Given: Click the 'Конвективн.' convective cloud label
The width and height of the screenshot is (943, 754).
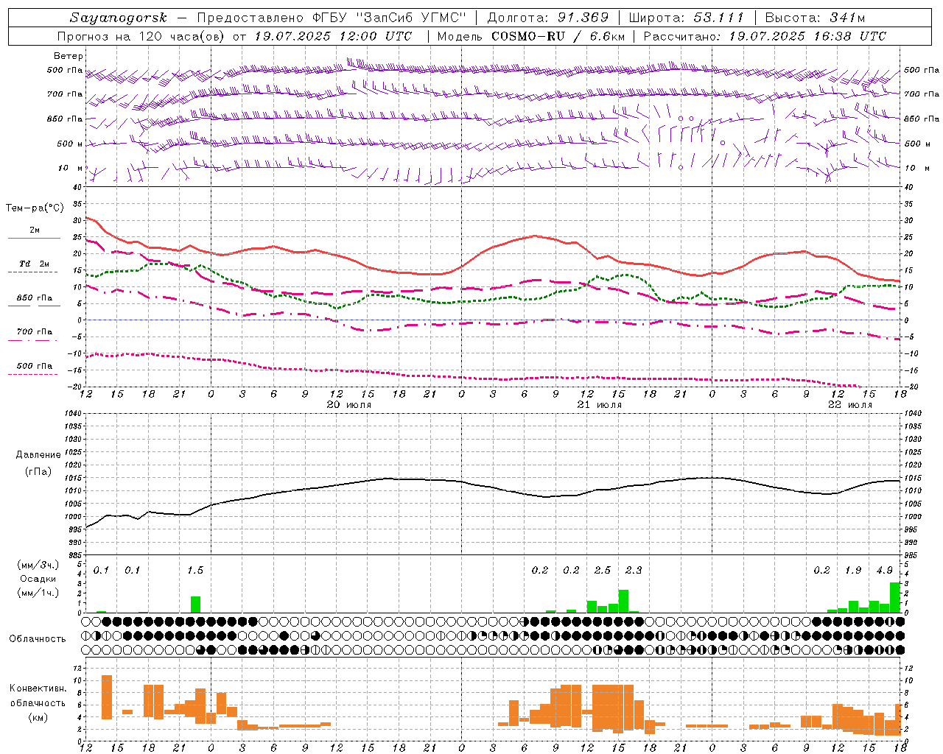Looking at the screenshot, I should point(38,688).
